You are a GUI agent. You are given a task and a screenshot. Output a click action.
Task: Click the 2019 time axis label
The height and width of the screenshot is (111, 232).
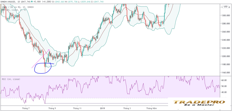pos(102,108)
